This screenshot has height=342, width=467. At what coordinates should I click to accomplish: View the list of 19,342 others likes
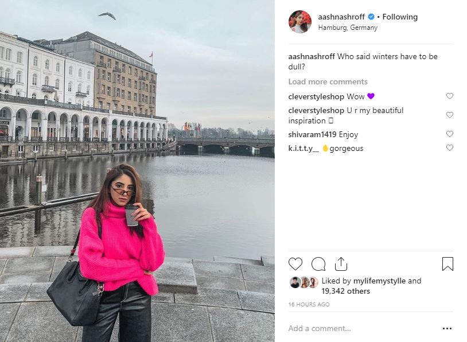(x=345, y=291)
